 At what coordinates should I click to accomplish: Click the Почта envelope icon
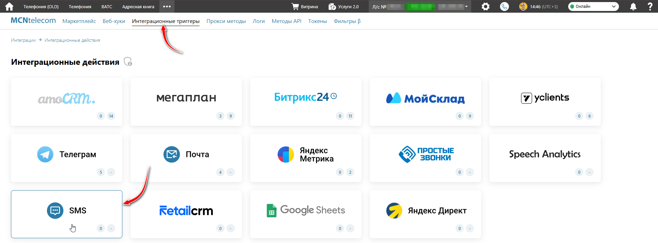coord(172,154)
